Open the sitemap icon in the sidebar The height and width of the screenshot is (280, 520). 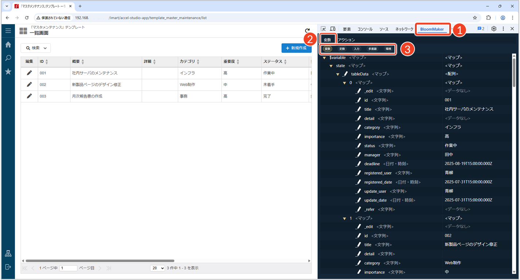(x=8, y=254)
